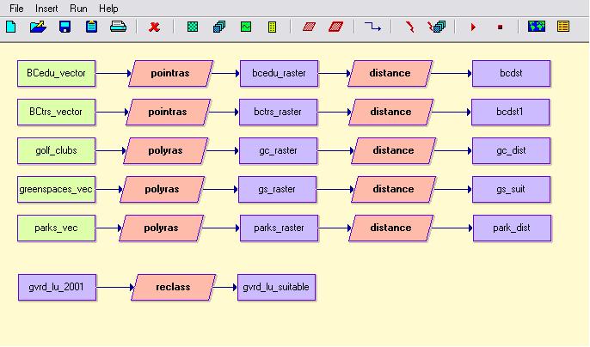The image size is (590, 347).
Task: Select the reclass module block
Action: [173, 287]
